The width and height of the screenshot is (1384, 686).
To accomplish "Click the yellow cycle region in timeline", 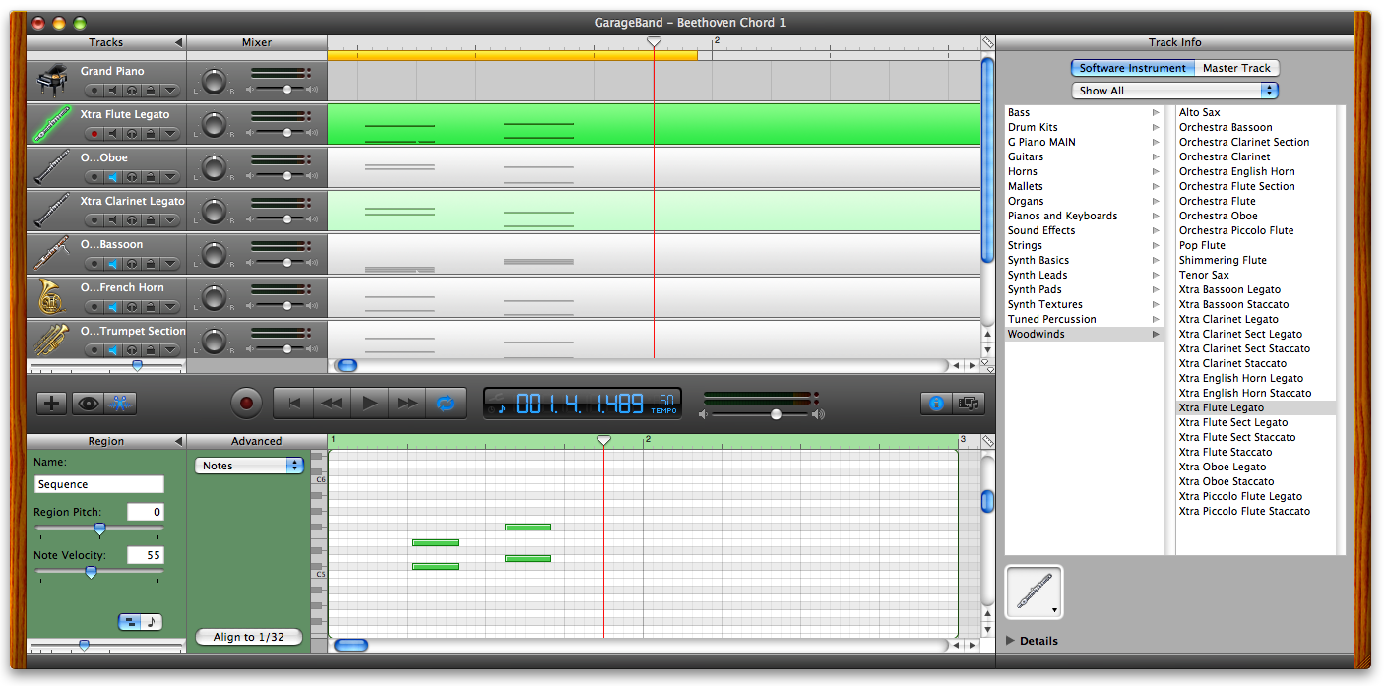I will pos(513,56).
